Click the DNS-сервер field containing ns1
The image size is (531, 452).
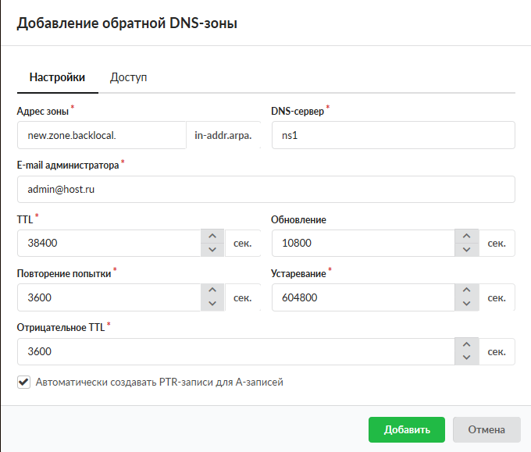pos(393,135)
